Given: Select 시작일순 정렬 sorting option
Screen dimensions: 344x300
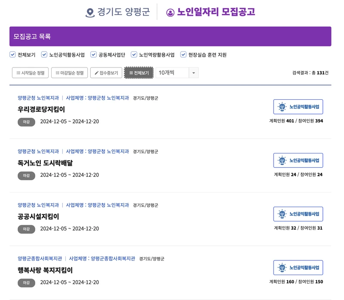Looking at the screenshot, I should tap(30, 72).
